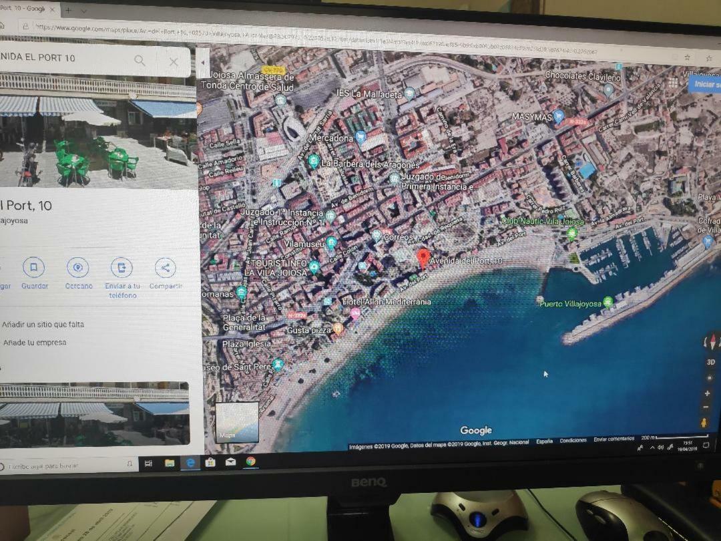Select the Juzgado 1ª Instancia marker
This screenshot has height=541, width=721.
coord(330,215)
